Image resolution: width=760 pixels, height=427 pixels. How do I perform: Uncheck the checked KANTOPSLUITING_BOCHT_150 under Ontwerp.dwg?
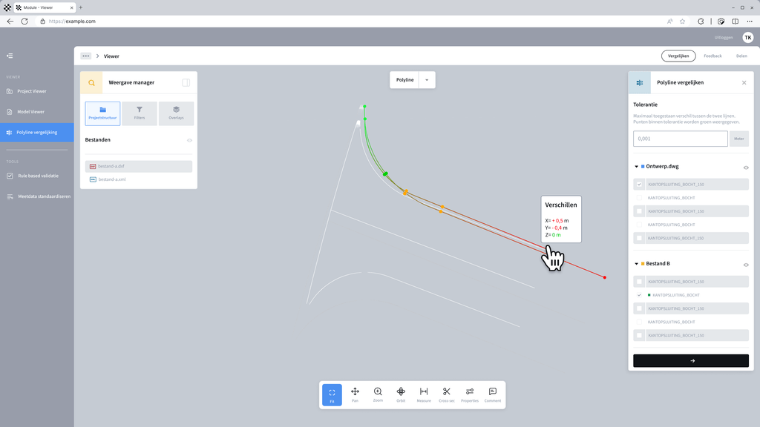coord(639,185)
